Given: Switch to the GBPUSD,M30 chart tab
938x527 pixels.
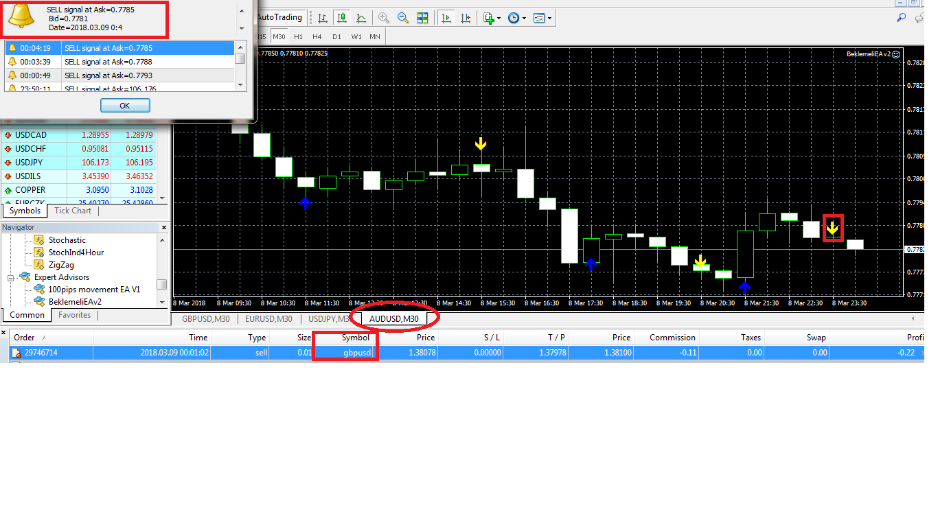Looking at the screenshot, I should point(205,318).
